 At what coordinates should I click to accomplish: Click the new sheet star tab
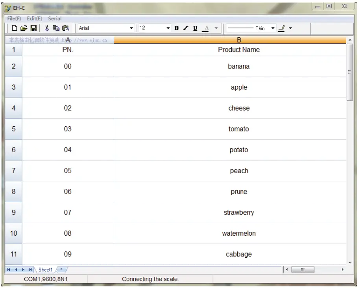[61, 270]
